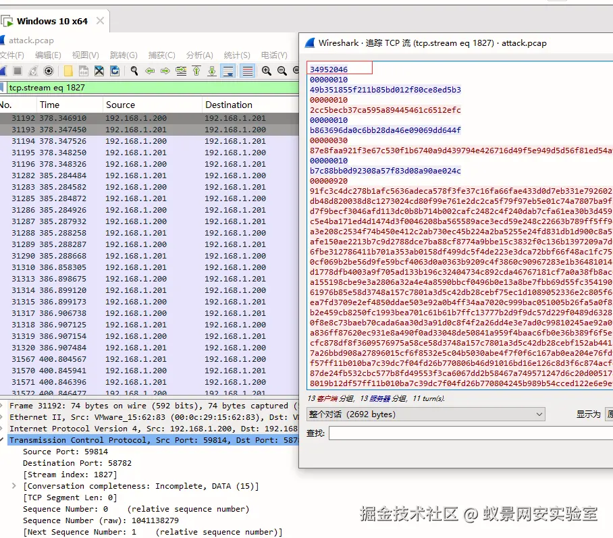Expand the Frame 31192 tree row
Viewport: 613px width, 538px height.
pyautogui.click(x=2, y=406)
